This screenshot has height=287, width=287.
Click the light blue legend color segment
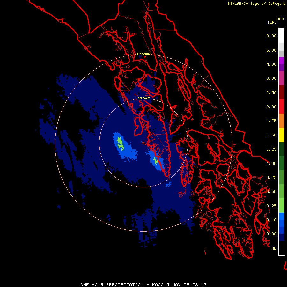pyautogui.click(x=282, y=216)
